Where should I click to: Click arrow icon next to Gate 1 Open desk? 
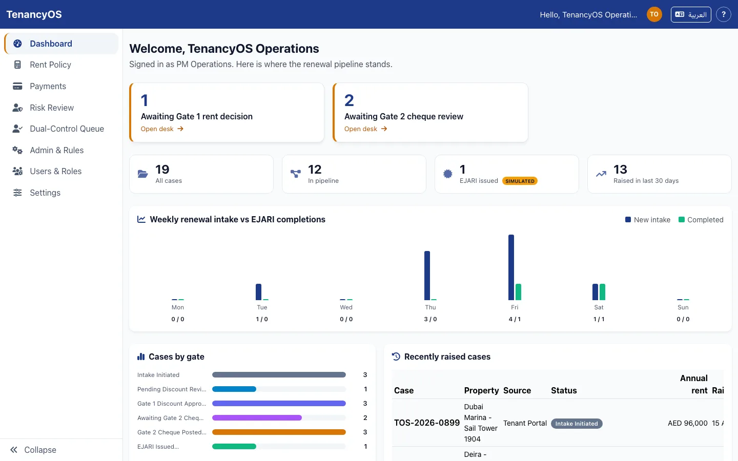[x=180, y=129]
